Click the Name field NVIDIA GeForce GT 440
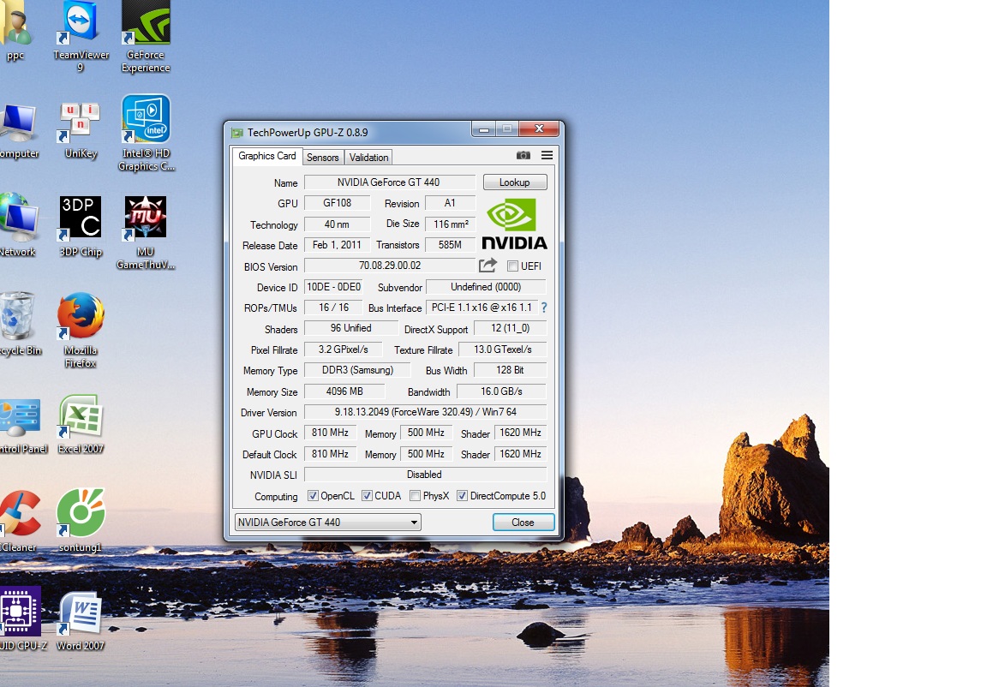The height and width of the screenshot is (687, 987). point(390,182)
